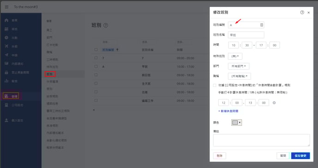The height and width of the screenshot is (168, 318).
Task: Open 特殊班別 in the 管理 submenu
Action: click(x=52, y=67)
